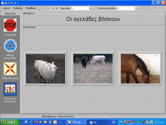This screenshot has width=166, height=125.
Task: Choose the white goat picture
Action: tap(45, 69)
